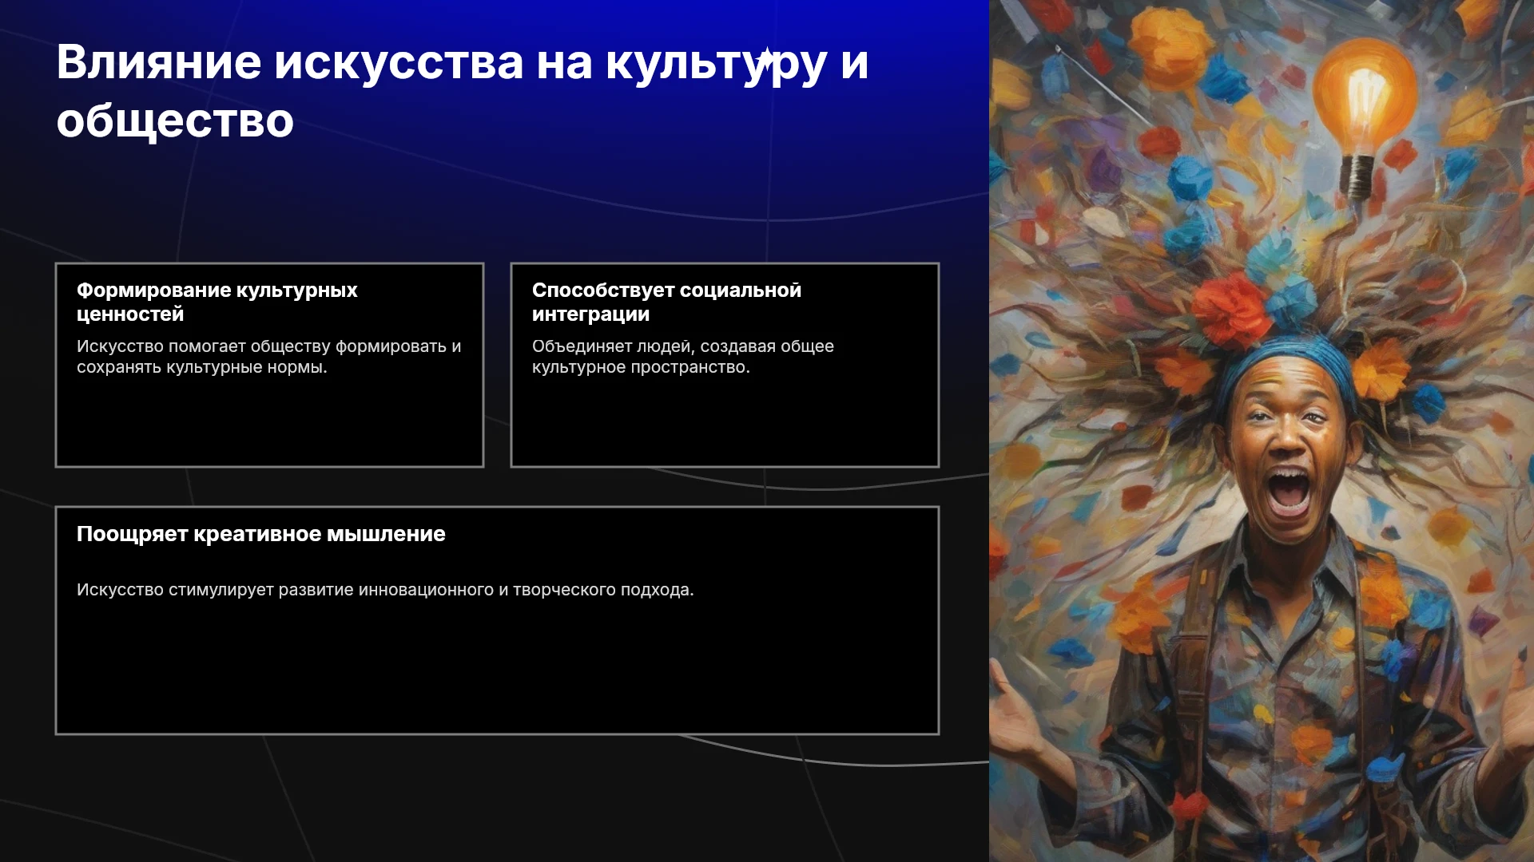Click the man's wide-open mouth
This screenshot has height=862, width=1534.
click(x=1289, y=492)
